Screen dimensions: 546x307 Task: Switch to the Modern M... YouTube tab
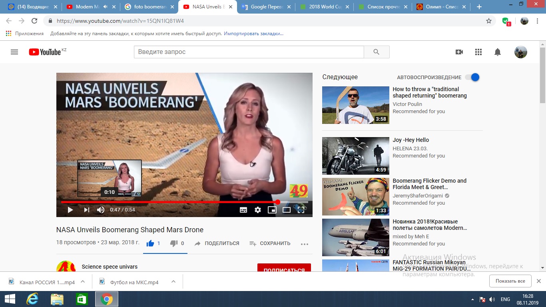tap(91, 7)
